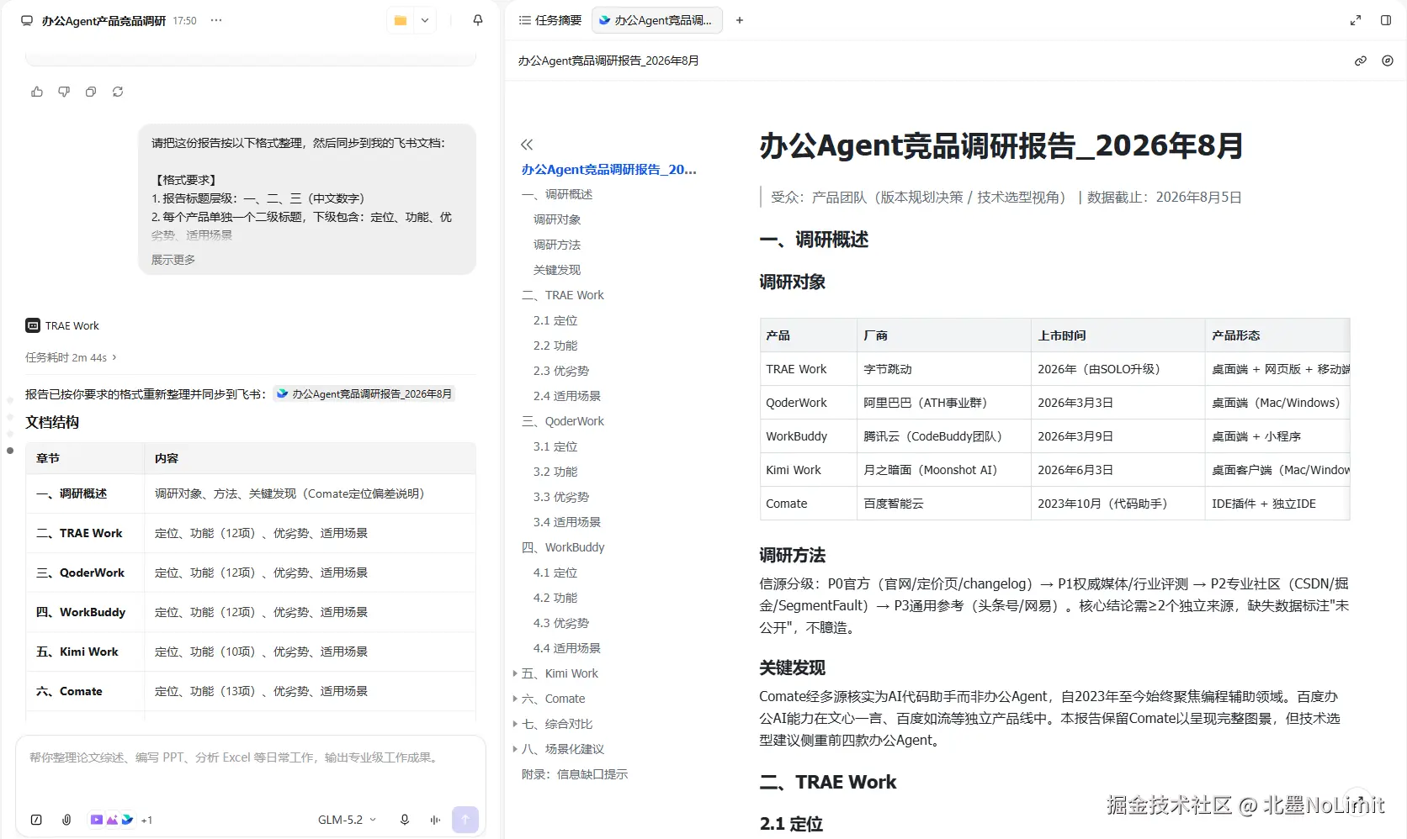Click the 2026年6月3日 date cell
Image resolution: width=1407 pixels, height=839 pixels.
click(1118, 470)
